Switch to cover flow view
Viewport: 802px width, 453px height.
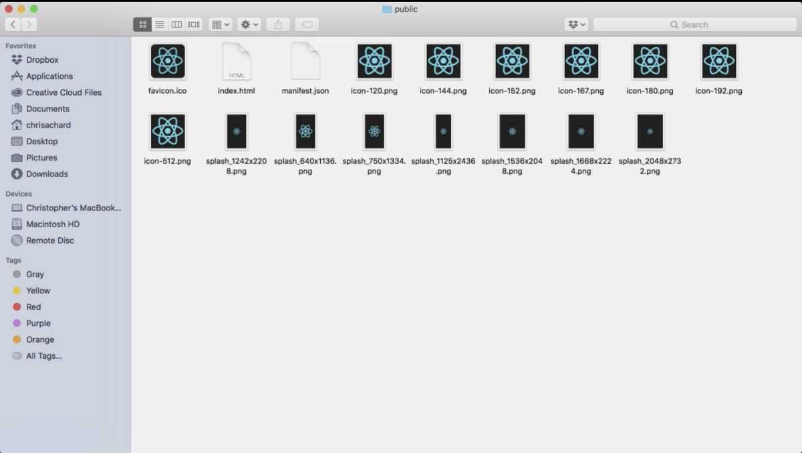click(194, 25)
